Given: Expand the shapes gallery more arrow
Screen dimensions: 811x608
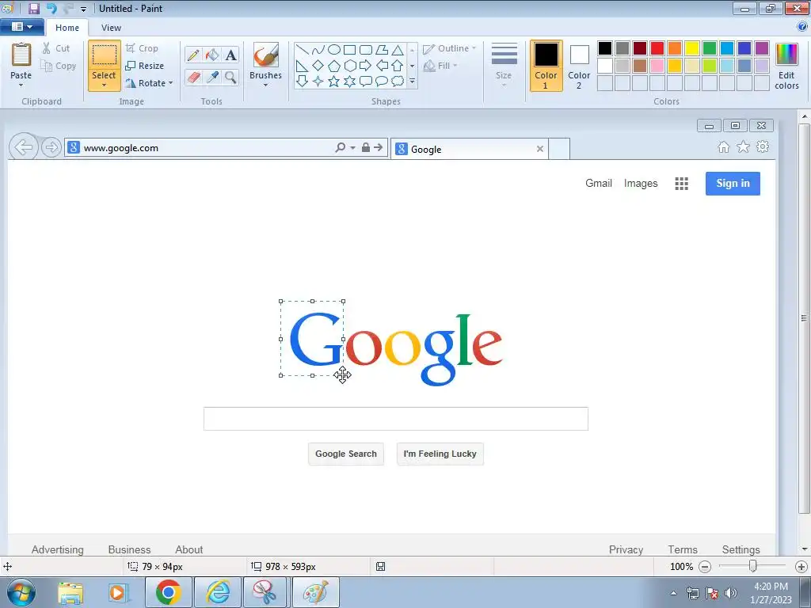Looking at the screenshot, I should [412, 82].
